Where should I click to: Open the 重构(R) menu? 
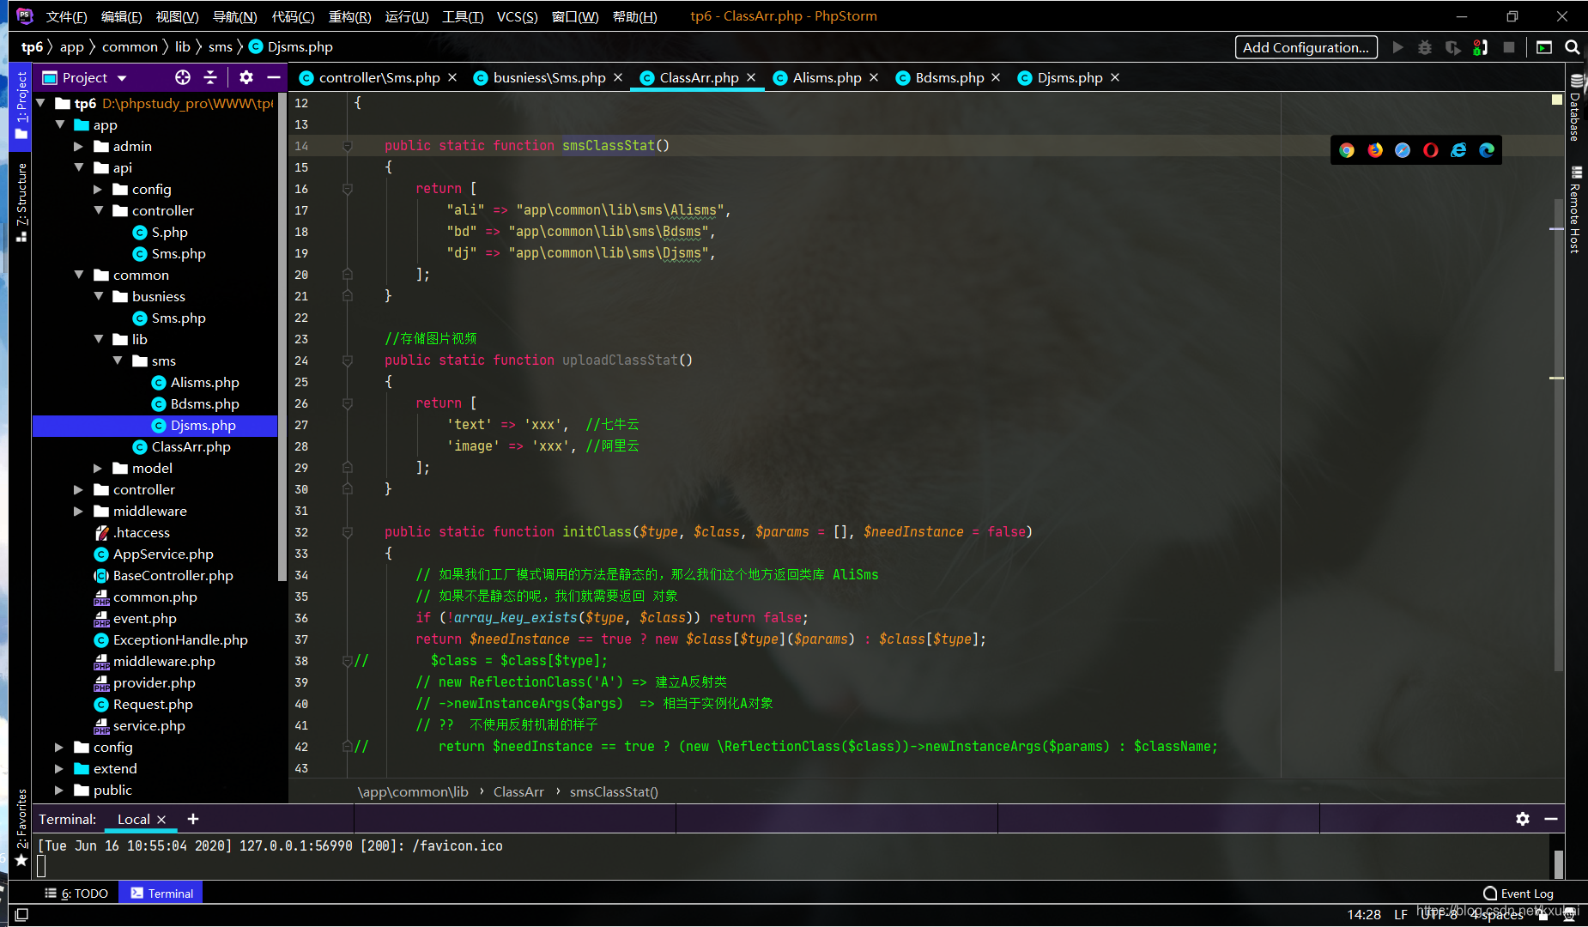[x=349, y=16]
